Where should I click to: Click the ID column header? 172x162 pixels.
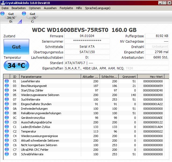point(15,77)
